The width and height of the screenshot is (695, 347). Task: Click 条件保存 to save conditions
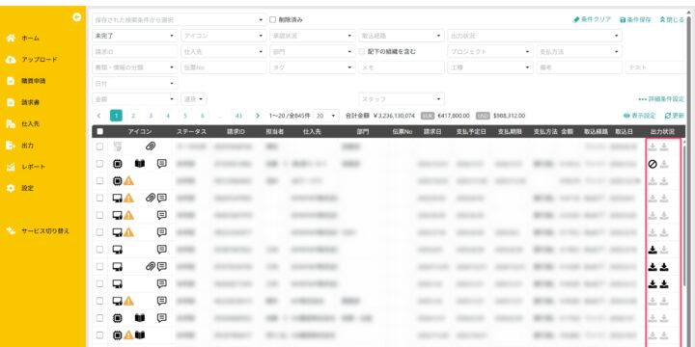[635, 20]
